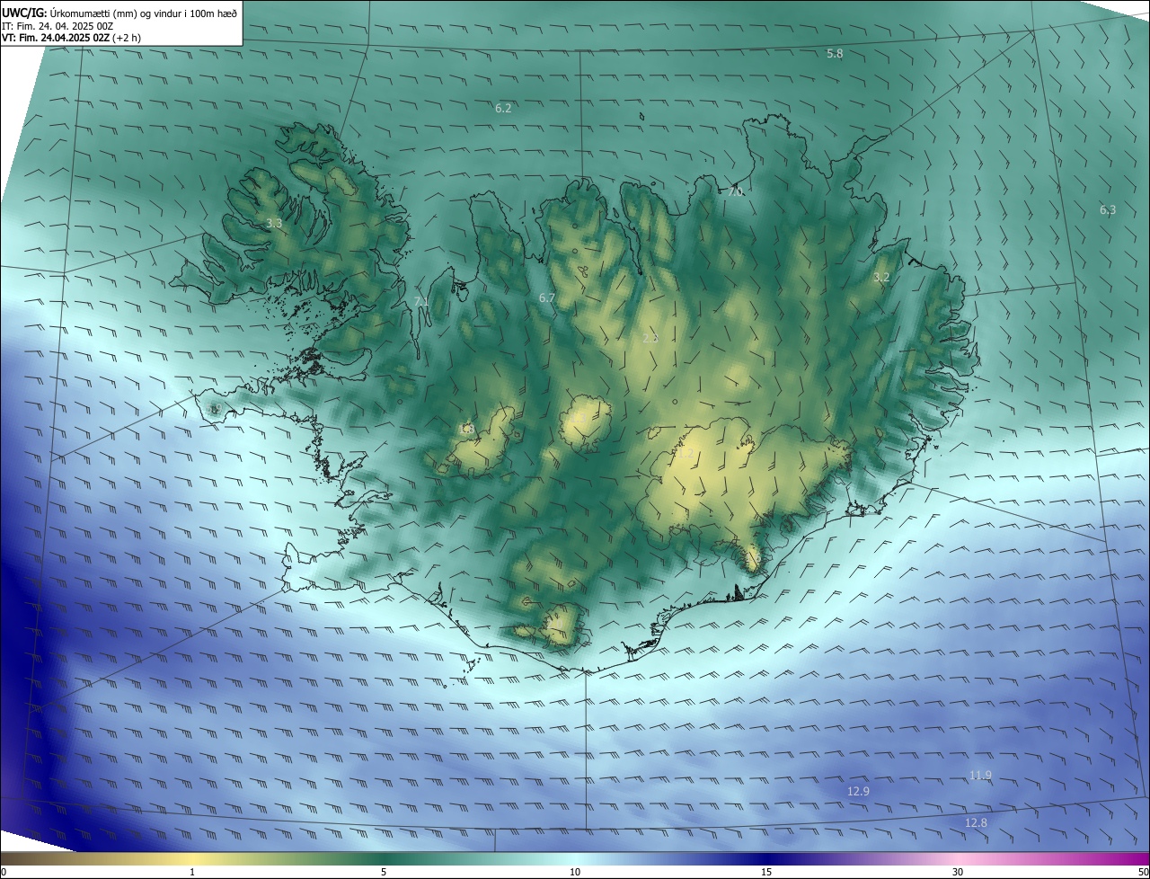Click the 6.2 value label on the map
Viewport: 1150px width, 879px height.
(503, 109)
